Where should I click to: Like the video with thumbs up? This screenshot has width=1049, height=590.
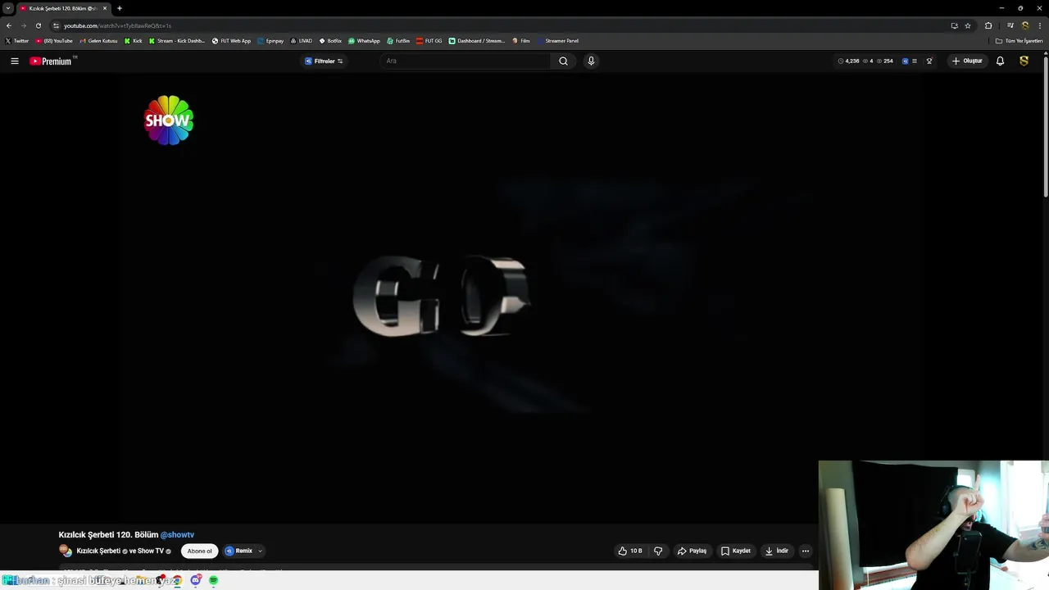pyautogui.click(x=630, y=551)
